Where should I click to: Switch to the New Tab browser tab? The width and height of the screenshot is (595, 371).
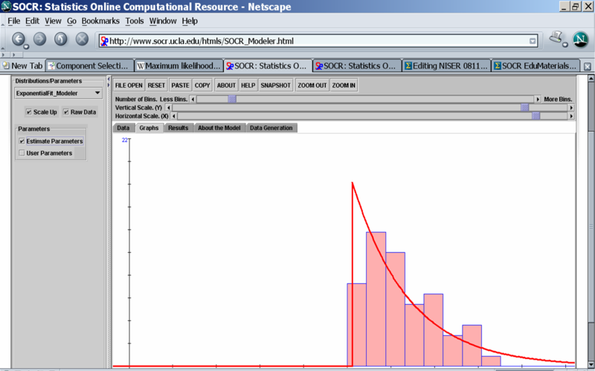point(23,65)
